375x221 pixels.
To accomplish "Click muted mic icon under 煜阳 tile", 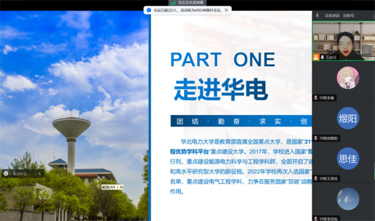I will tap(316, 138).
